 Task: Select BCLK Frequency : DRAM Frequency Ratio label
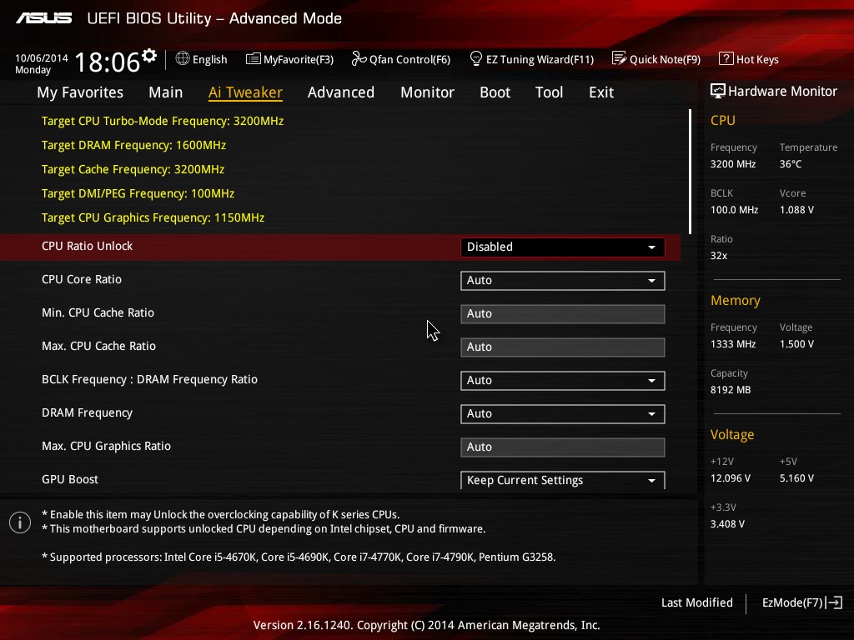coord(150,379)
